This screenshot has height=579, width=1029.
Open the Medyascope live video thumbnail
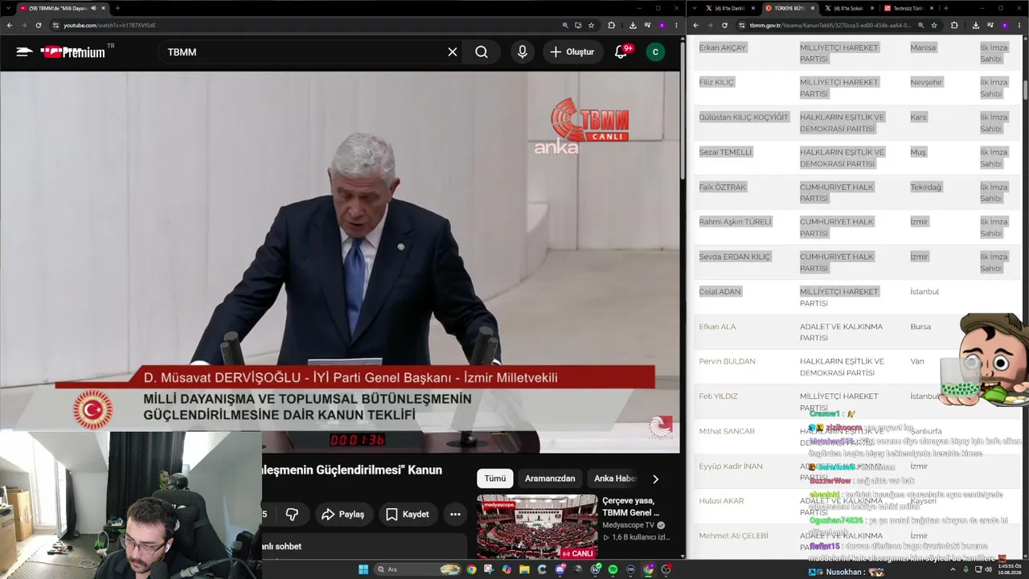(537, 527)
